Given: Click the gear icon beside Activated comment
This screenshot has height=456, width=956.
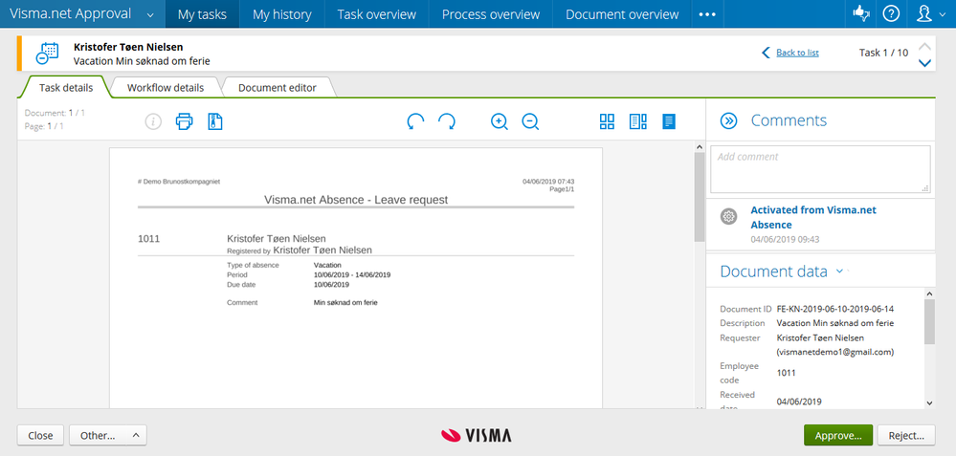Looking at the screenshot, I should tap(728, 217).
